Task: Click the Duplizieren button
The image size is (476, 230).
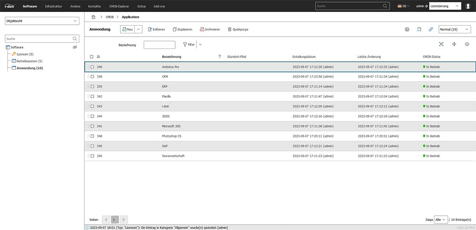Action: [182, 30]
